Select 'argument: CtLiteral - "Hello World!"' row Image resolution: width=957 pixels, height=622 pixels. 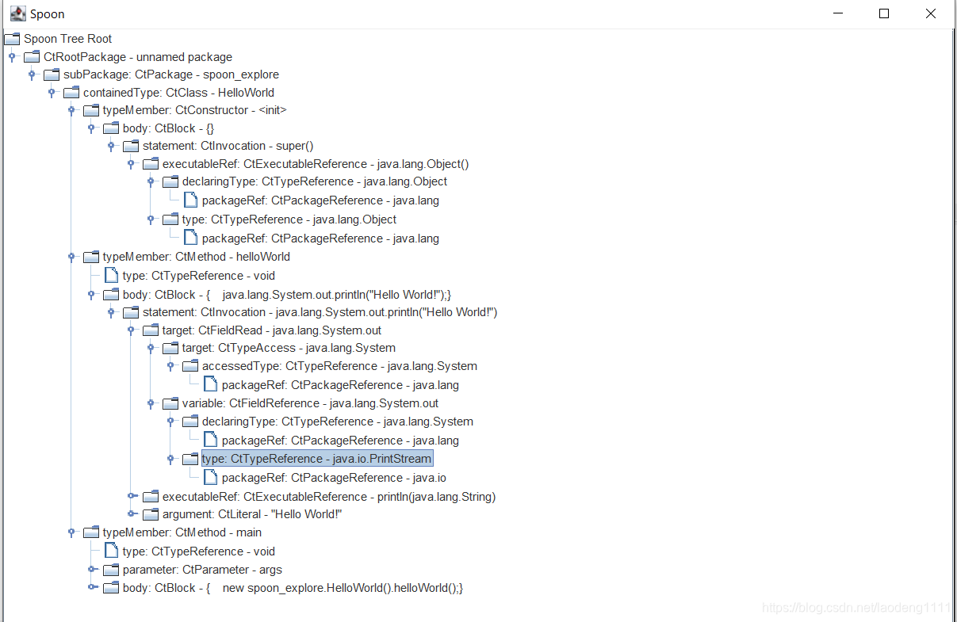[252, 514]
